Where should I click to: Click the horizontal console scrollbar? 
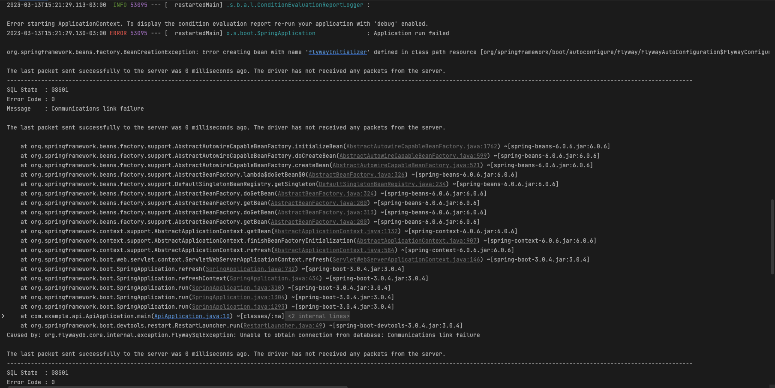point(178,386)
